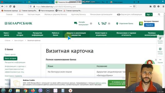Go back using the browser back arrow

click(2, 6)
